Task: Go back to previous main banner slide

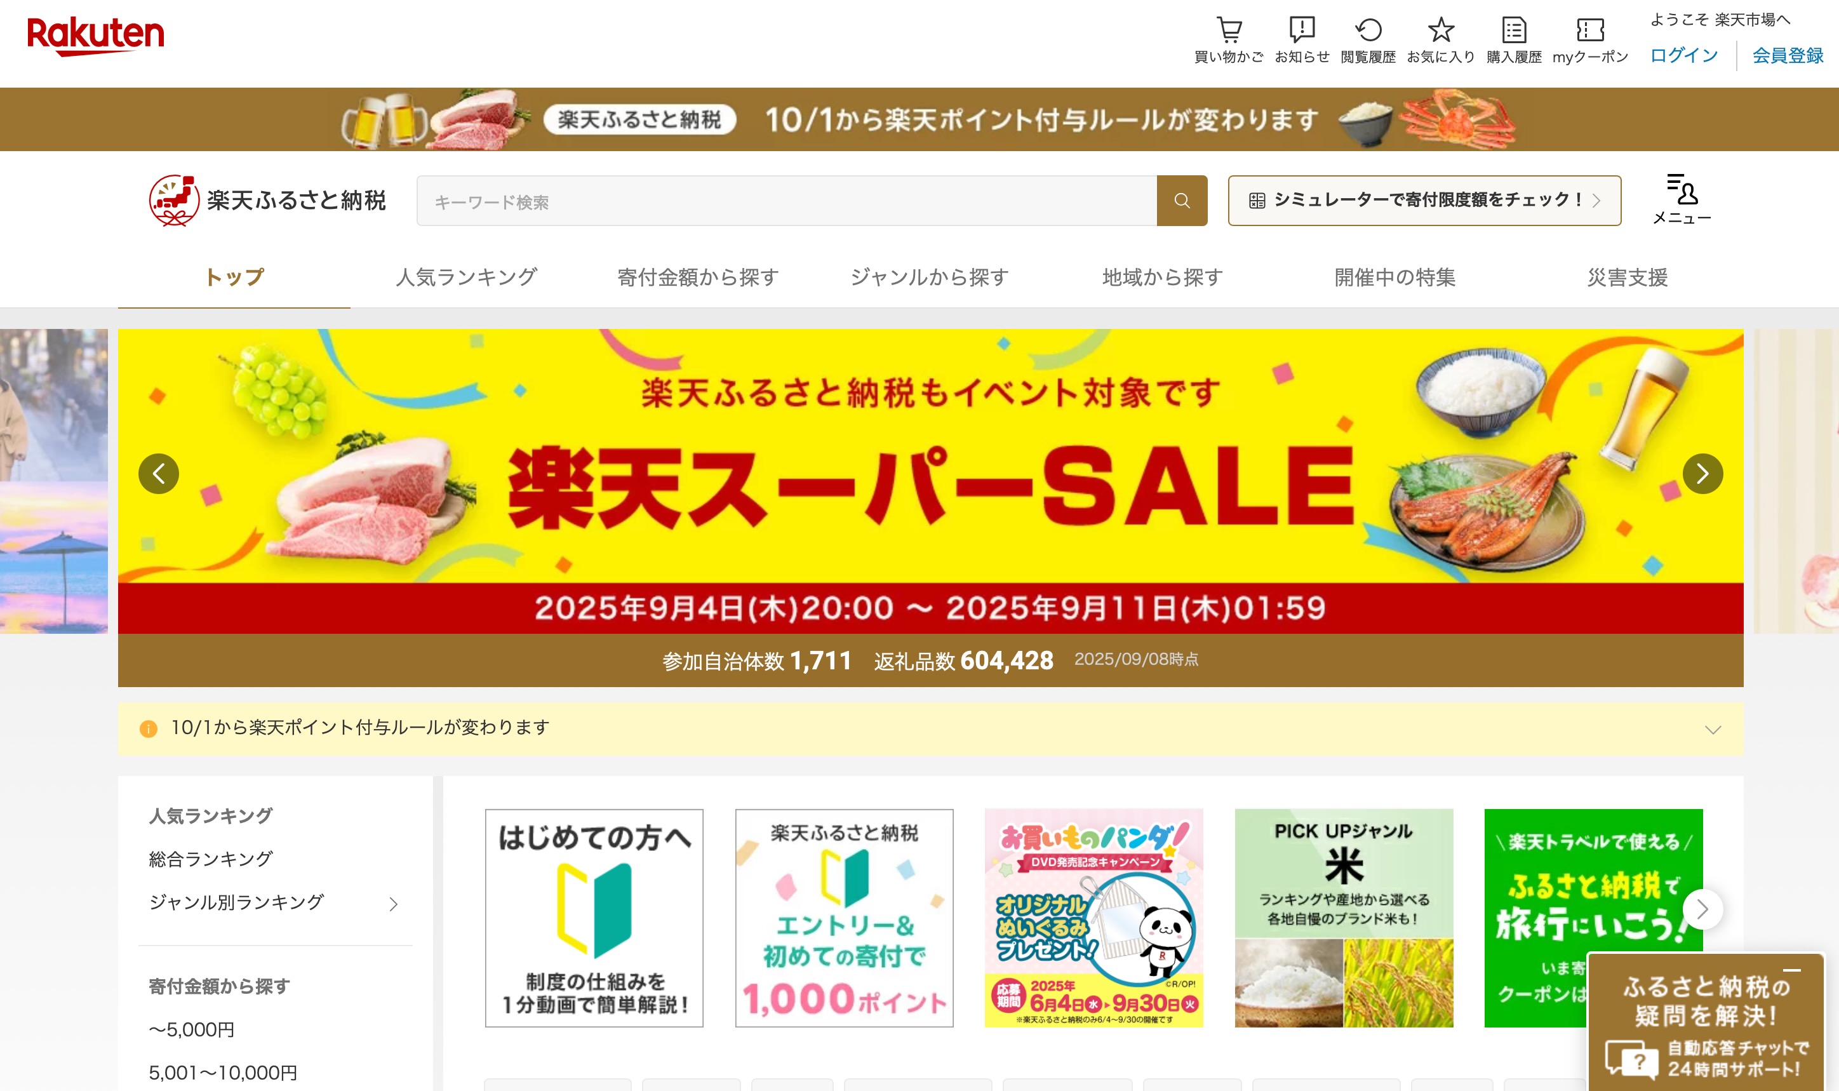Action: [x=158, y=474]
